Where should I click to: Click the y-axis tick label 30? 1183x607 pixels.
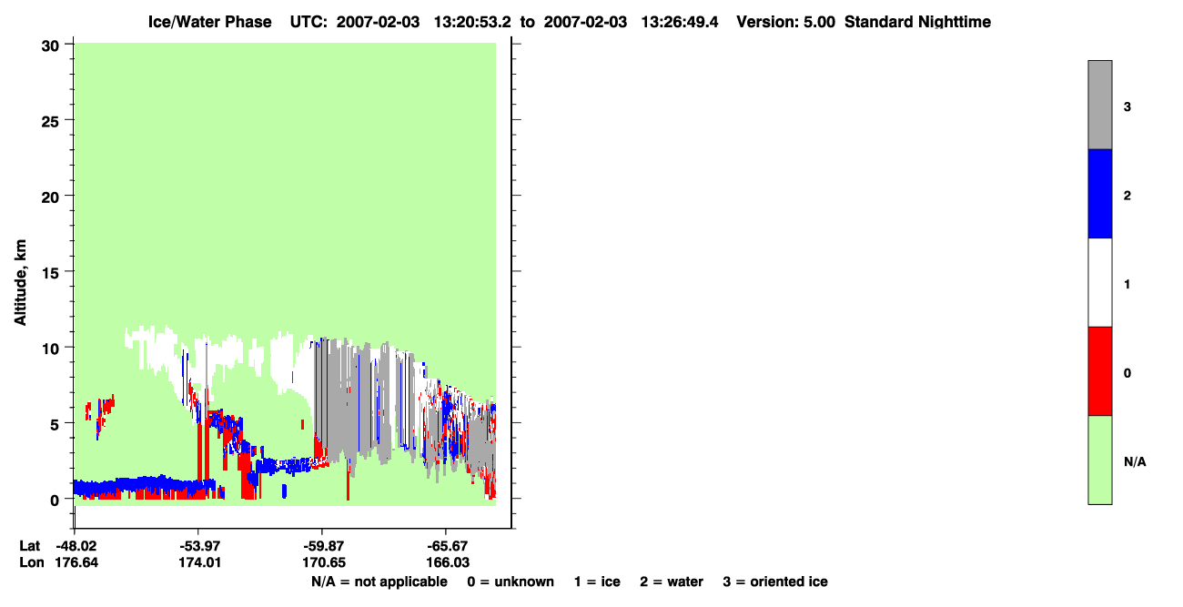53,45
